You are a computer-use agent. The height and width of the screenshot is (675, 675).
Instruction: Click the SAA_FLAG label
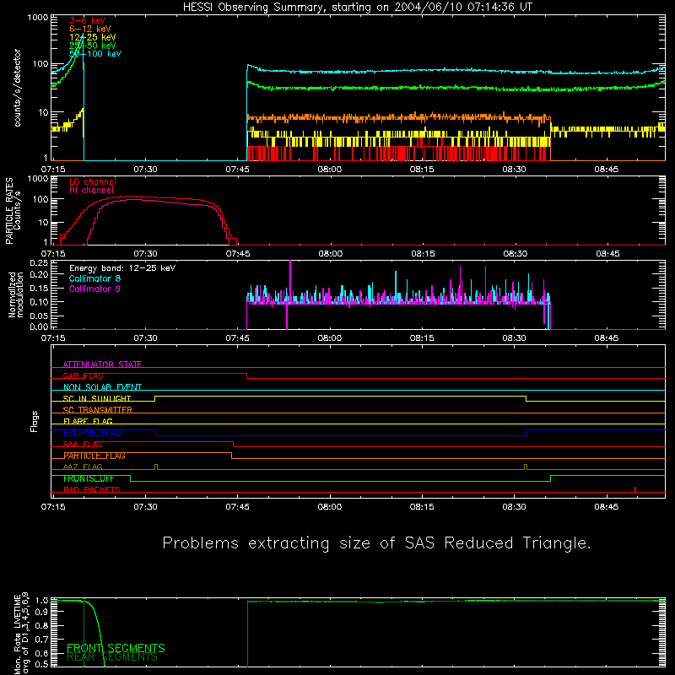point(83,445)
